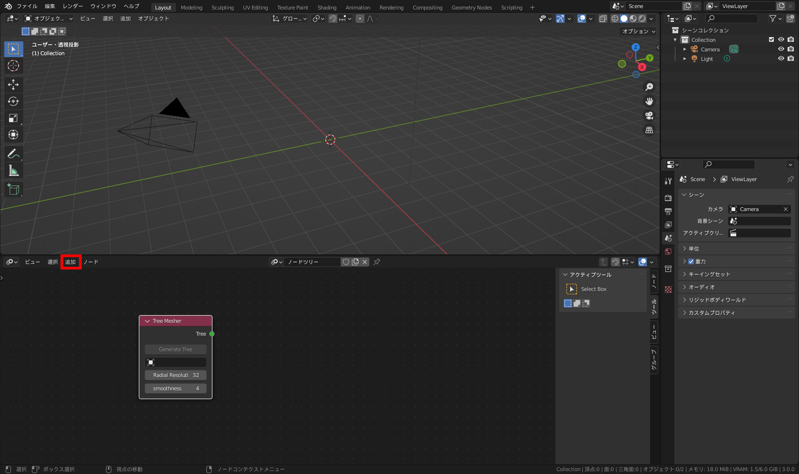
Task: Click the pan hand icon in viewport
Action: click(649, 101)
